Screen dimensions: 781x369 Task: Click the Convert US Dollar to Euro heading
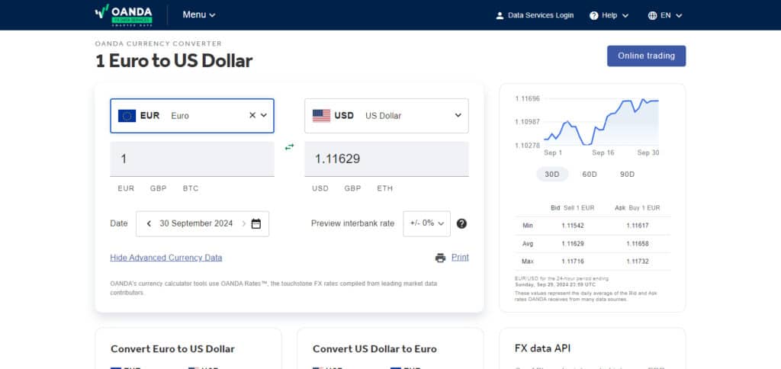coord(374,348)
